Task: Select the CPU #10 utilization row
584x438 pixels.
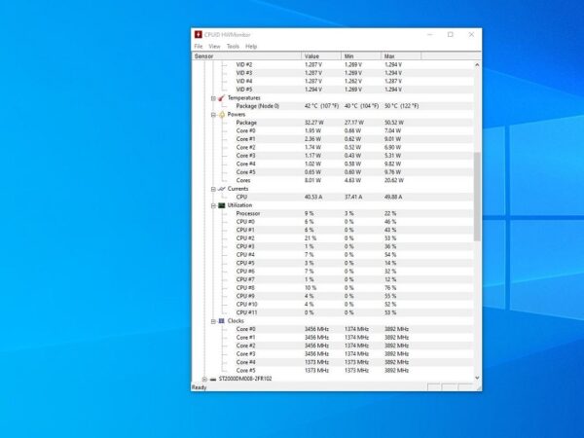Action: 333,305
